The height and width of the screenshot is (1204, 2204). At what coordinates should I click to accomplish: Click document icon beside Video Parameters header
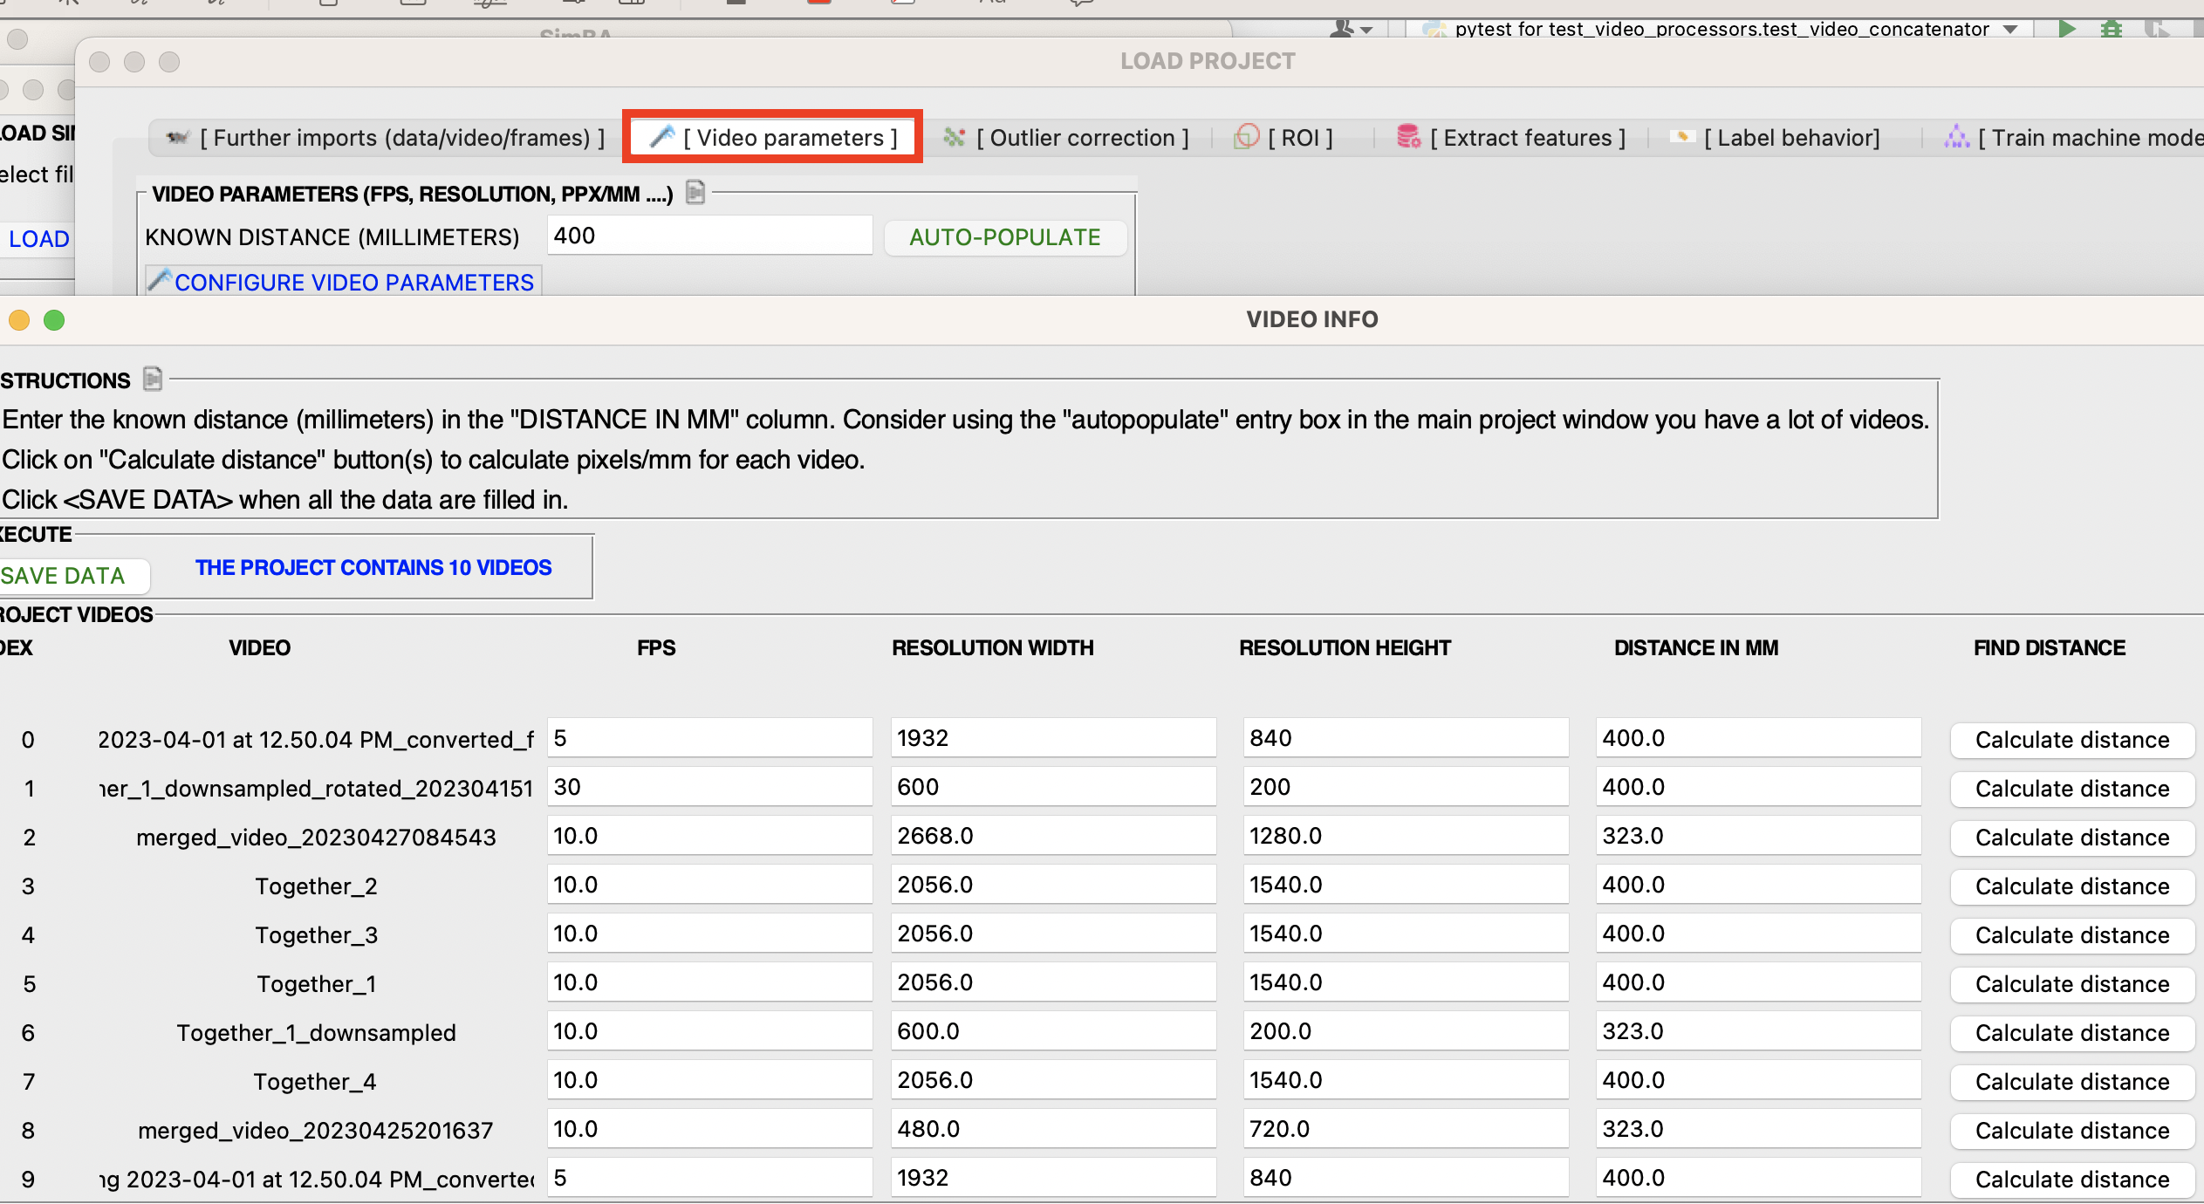click(x=695, y=192)
